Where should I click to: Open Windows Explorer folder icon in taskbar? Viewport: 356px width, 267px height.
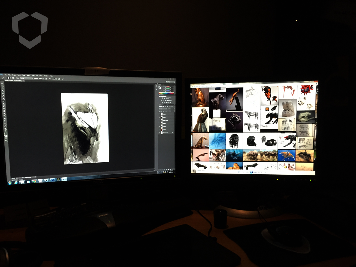tap(22, 182)
